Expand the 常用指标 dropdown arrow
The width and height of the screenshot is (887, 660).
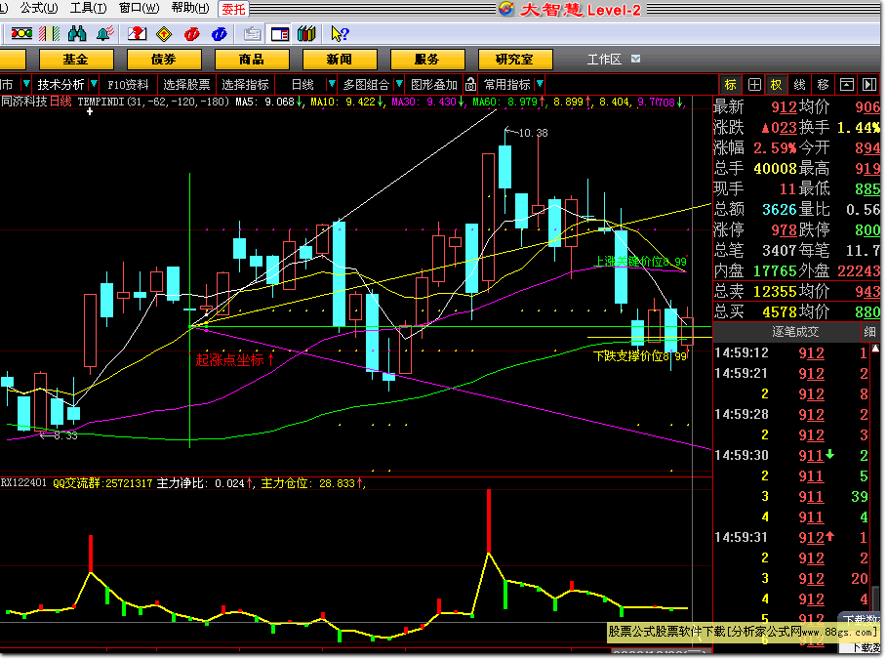[540, 84]
